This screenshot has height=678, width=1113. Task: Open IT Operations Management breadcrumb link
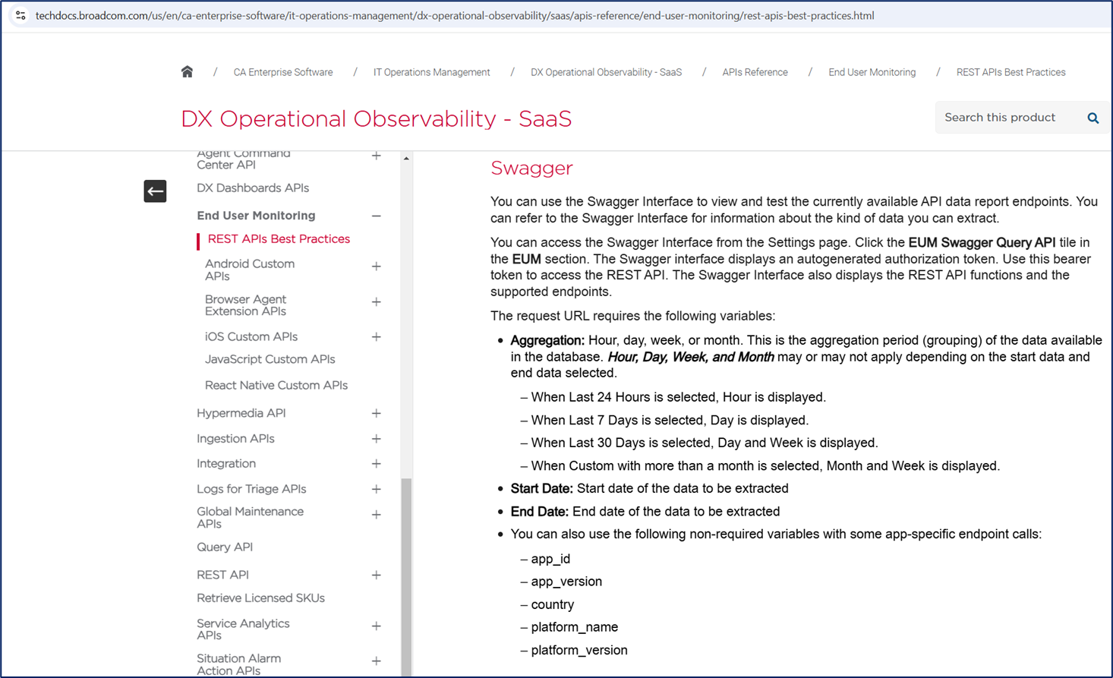(x=431, y=73)
